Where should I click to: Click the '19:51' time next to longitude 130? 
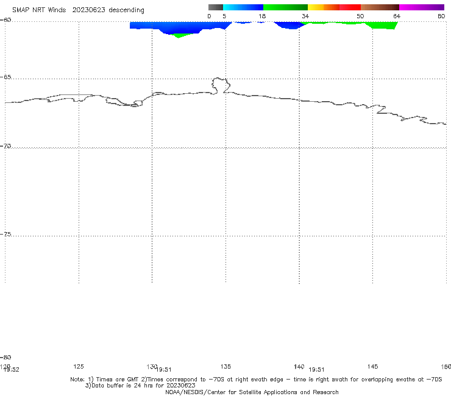(x=164, y=370)
